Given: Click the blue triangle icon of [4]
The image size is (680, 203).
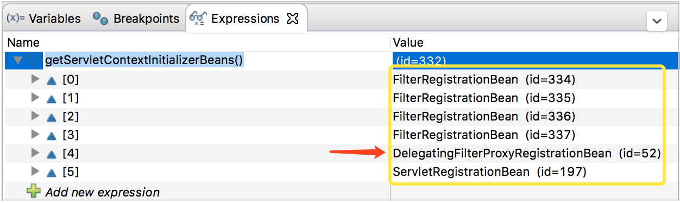Looking at the screenshot, I should click(52, 154).
